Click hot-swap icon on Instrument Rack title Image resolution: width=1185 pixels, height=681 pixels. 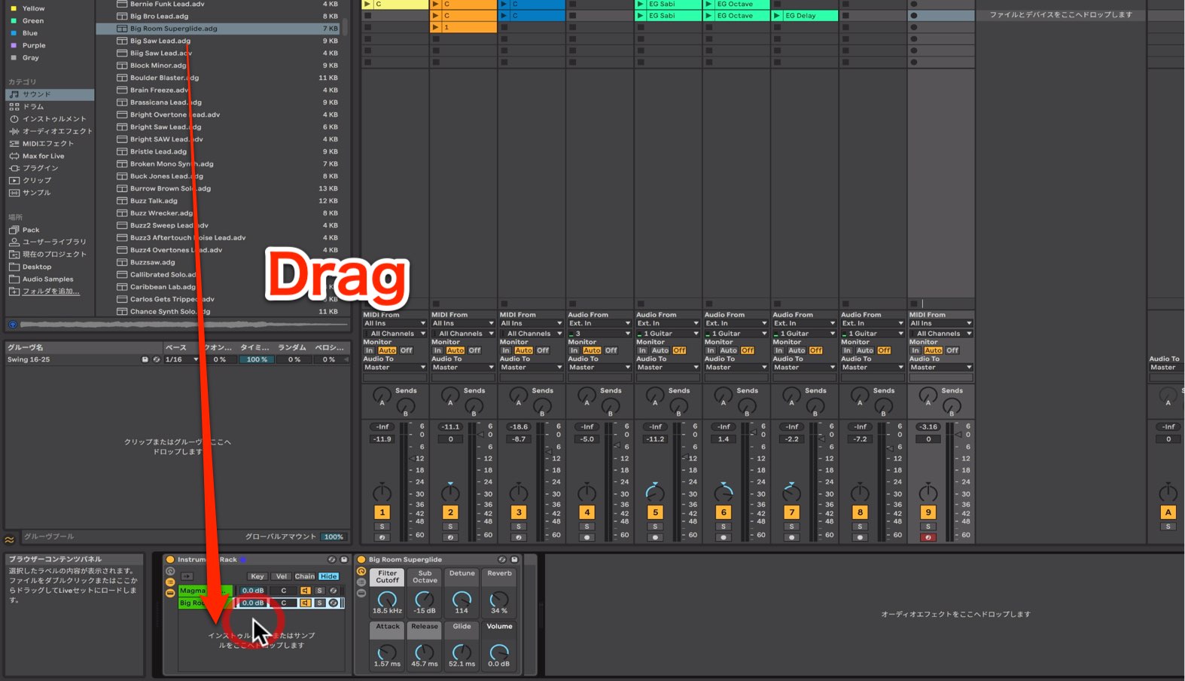point(331,560)
